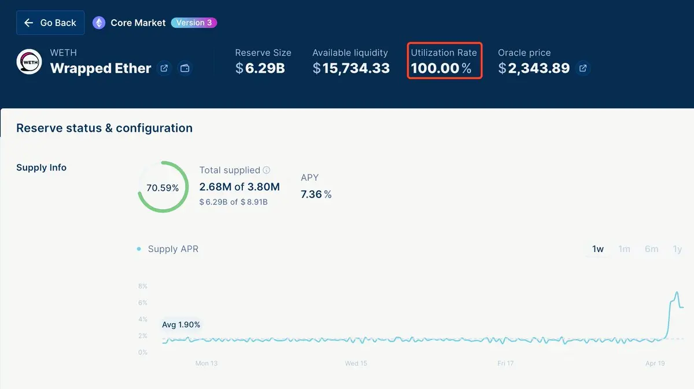Switch the chart to 1m range
694x389 pixels.
(x=624, y=249)
